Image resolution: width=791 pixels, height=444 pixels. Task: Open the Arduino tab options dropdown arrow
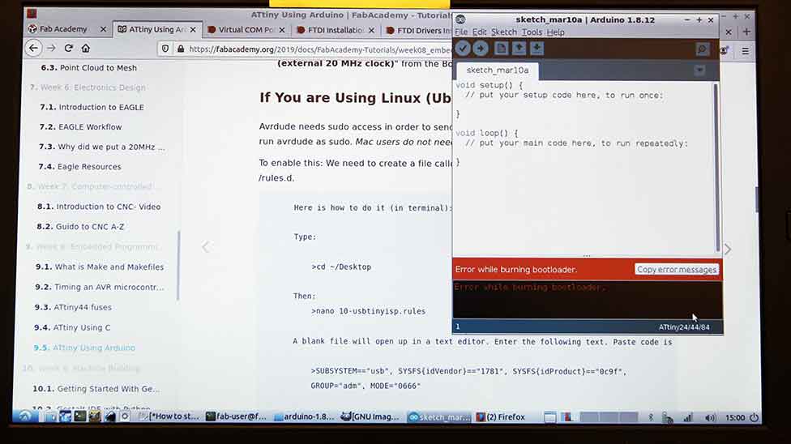(x=699, y=70)
